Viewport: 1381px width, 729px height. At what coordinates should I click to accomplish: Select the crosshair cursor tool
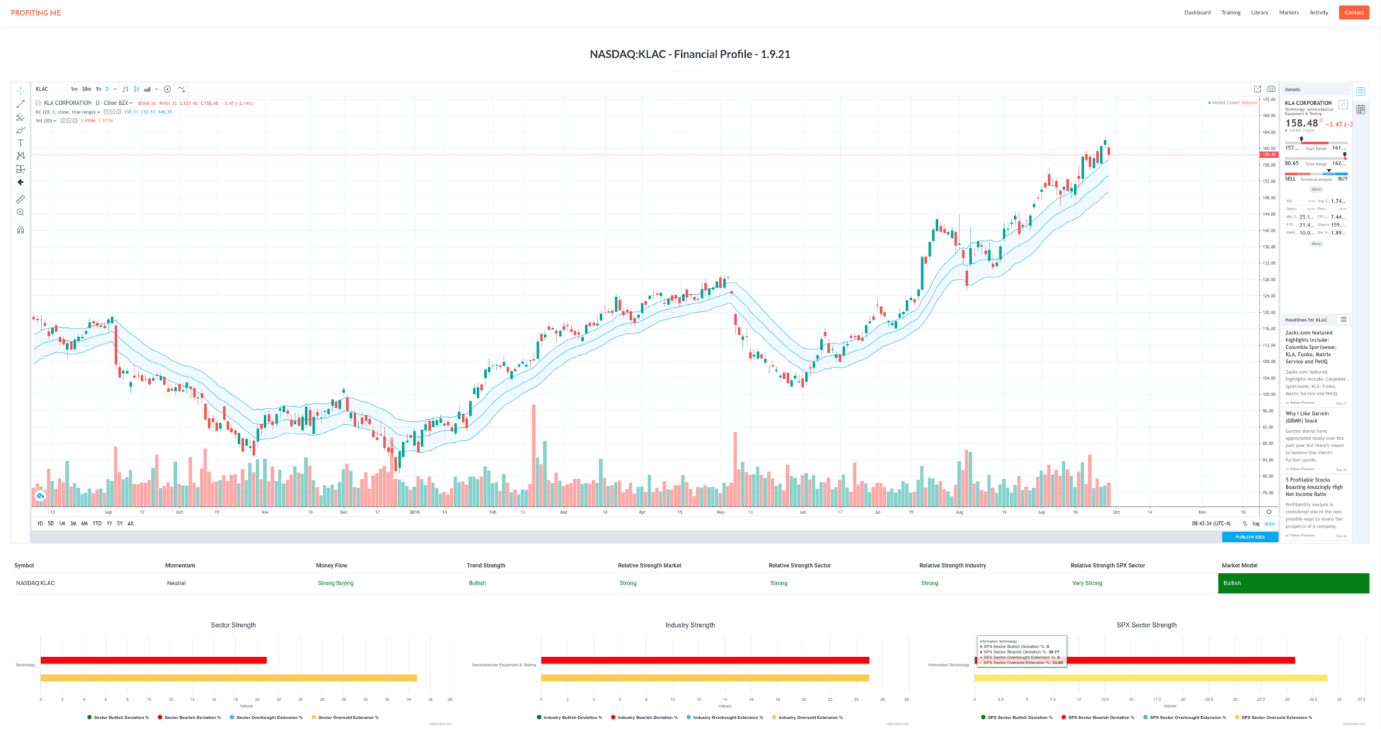point(20,91)
